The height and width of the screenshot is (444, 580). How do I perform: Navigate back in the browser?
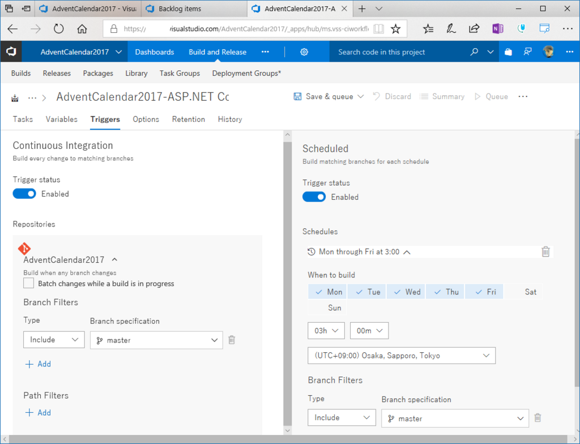coord(12,29)
